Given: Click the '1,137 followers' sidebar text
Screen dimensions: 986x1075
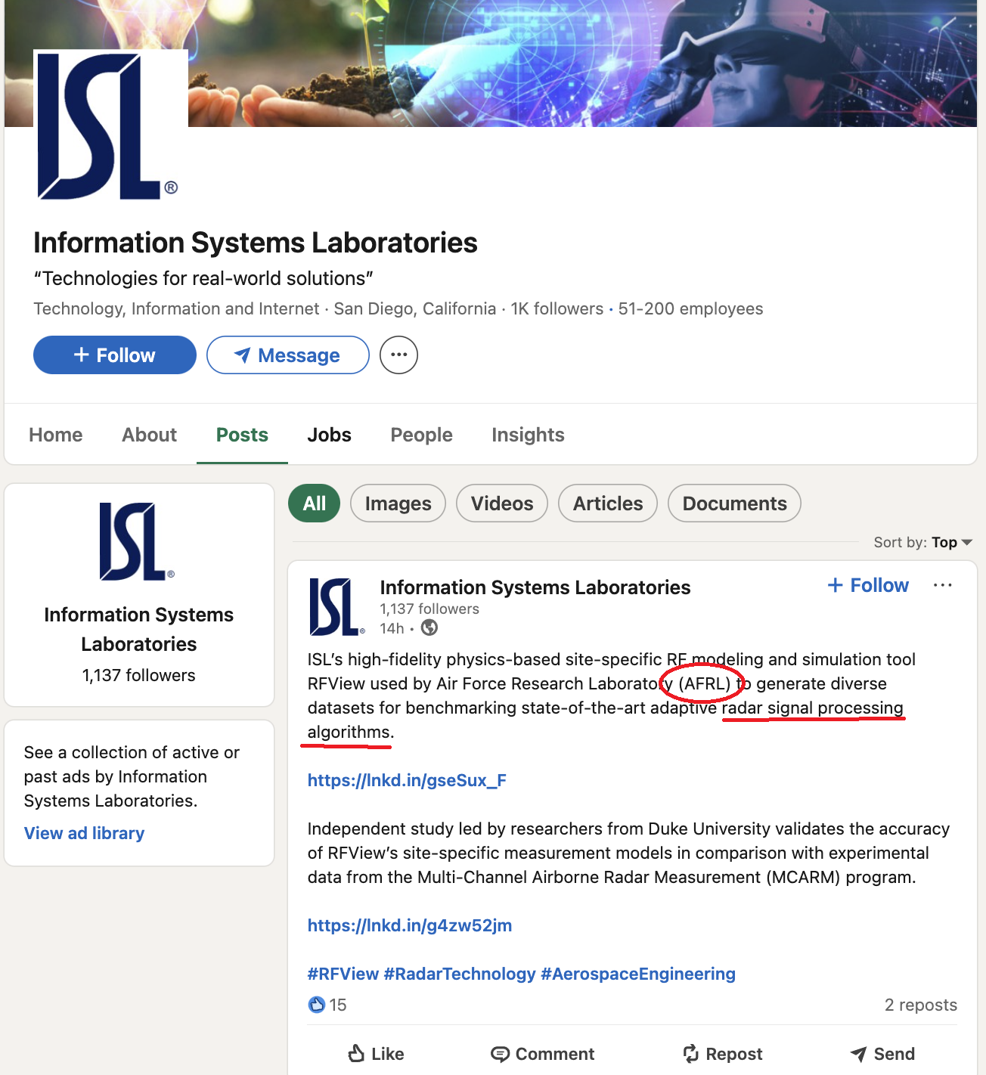Looking at the screenshot, I should tap(138, 675).
